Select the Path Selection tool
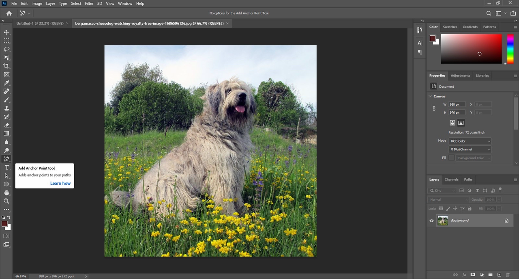The image size is (519, 279). click(6, 176)
